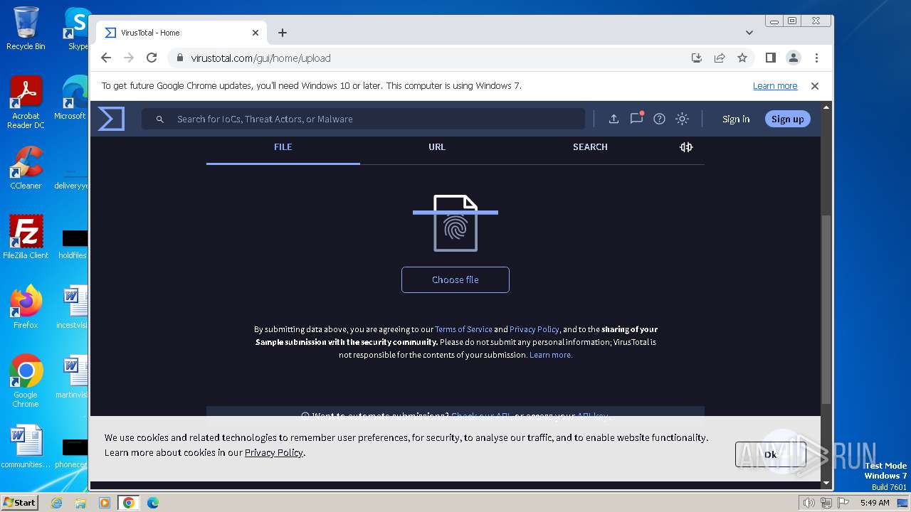The height and width of the screenshot is (512, 911).
Task: Open the Privacy Policy link in disclaimer
Action: click(x=535, y=329)
